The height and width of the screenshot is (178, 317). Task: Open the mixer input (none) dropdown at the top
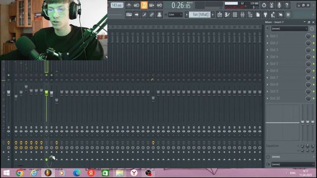[x=289, y=29]
